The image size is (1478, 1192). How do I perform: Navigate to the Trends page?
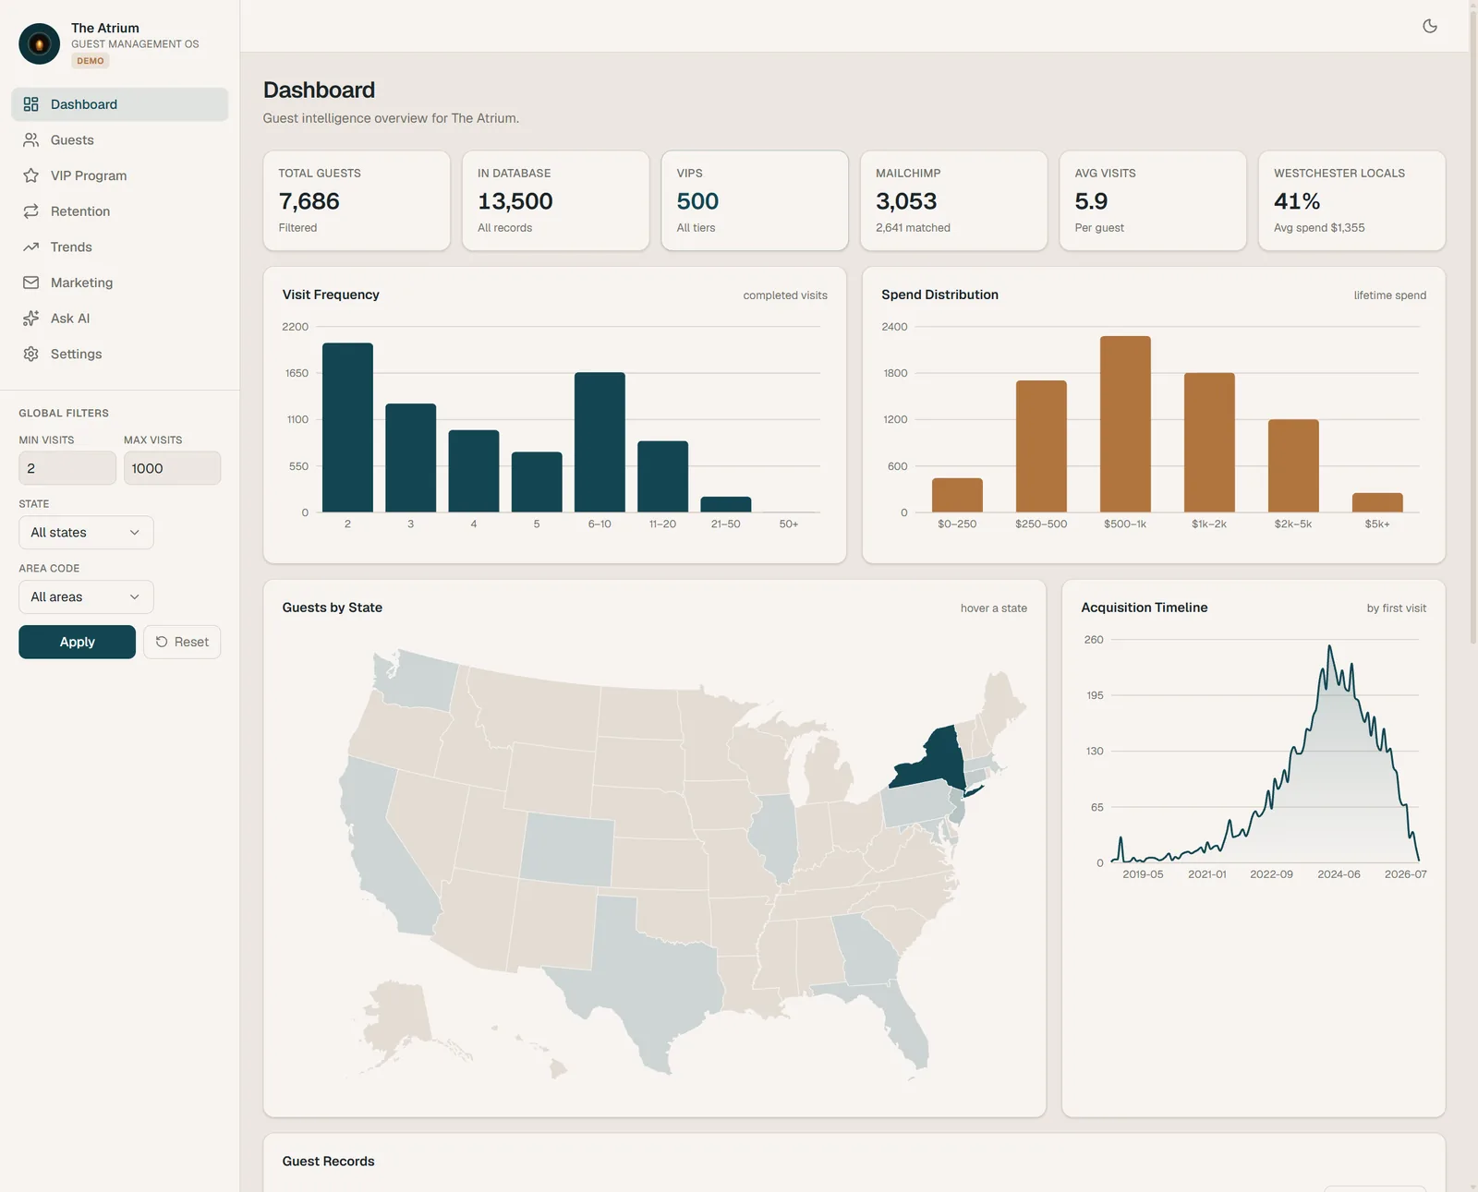click(119, 247)
